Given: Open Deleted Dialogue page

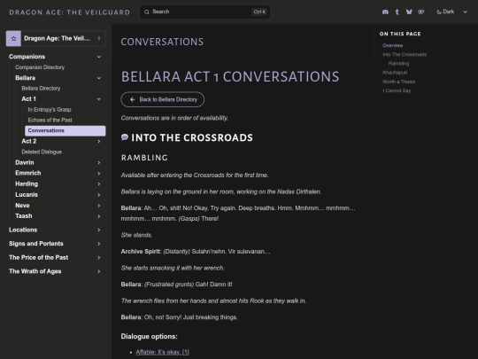Looking at the screenshot, I should coord(42,152).
